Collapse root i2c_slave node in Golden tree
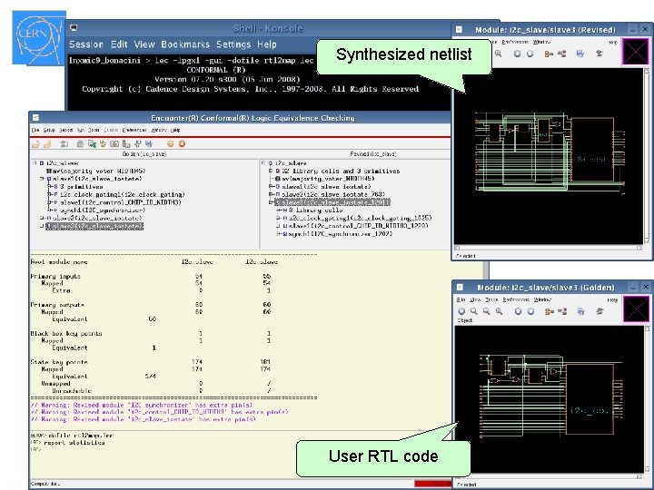This screenshot has width=654, height=490. click(35, 163)
